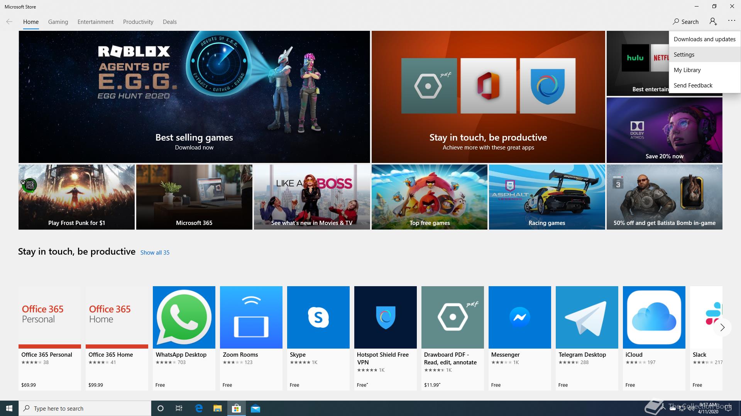Switch to the Productivity tab
This screenshot has width=741, height=416.
[x=138, y=22]
